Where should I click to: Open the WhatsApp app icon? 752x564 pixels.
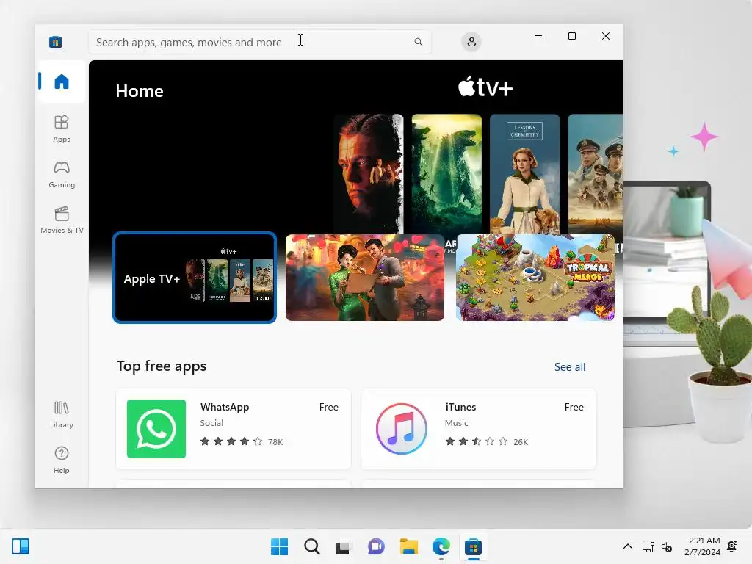click(156, 429)
